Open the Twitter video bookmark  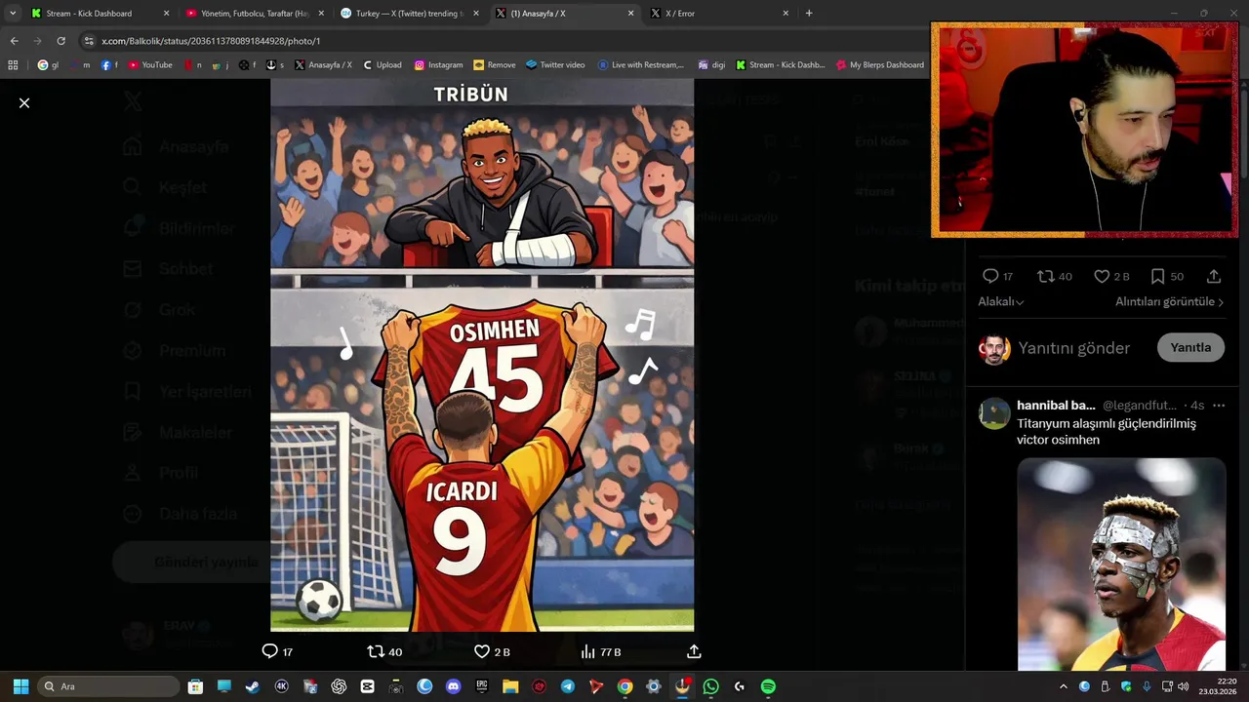(555, 65)
